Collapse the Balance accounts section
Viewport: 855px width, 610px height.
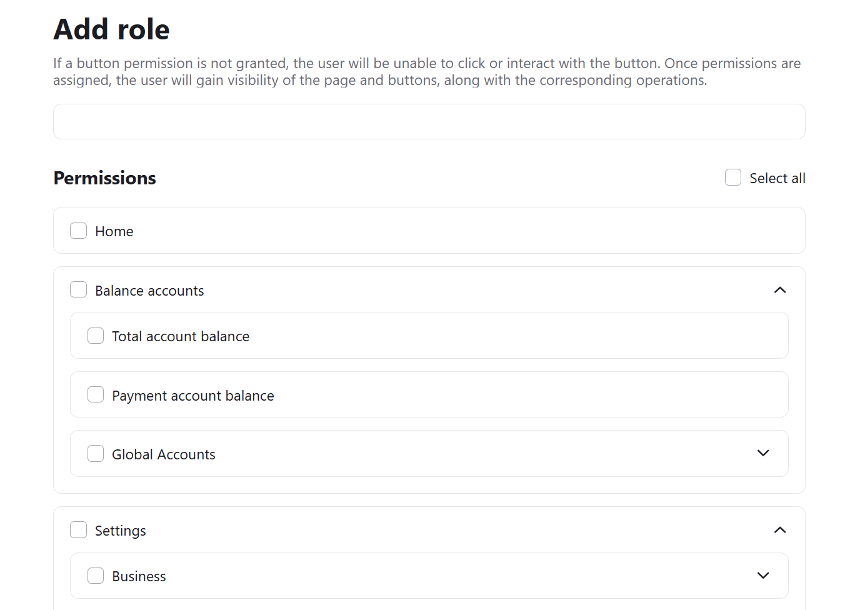pos(779,290)
